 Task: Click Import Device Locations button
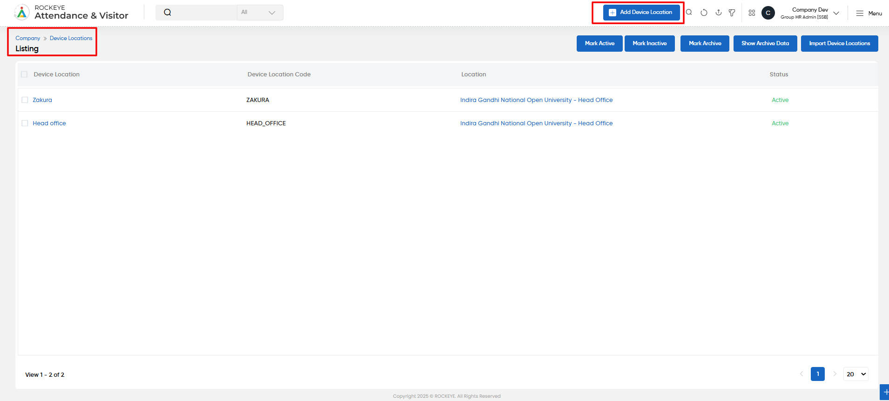pyautogui.click(x=840, y=43)
